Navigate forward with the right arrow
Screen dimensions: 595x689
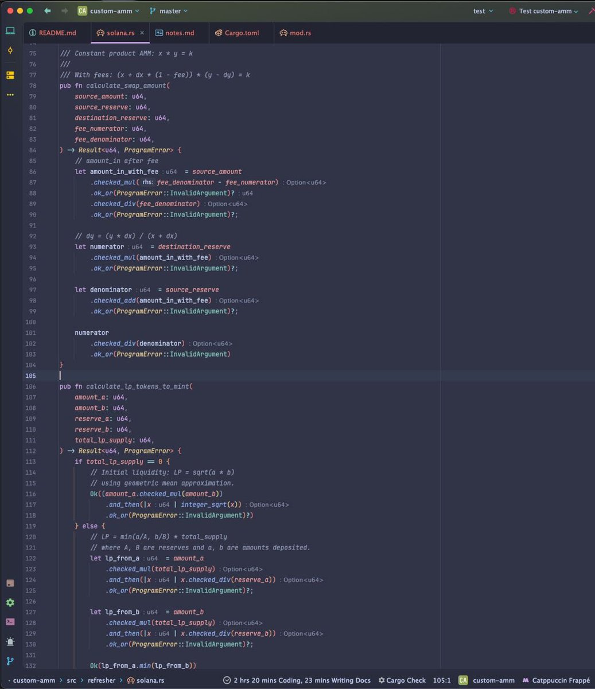[64, 11]
